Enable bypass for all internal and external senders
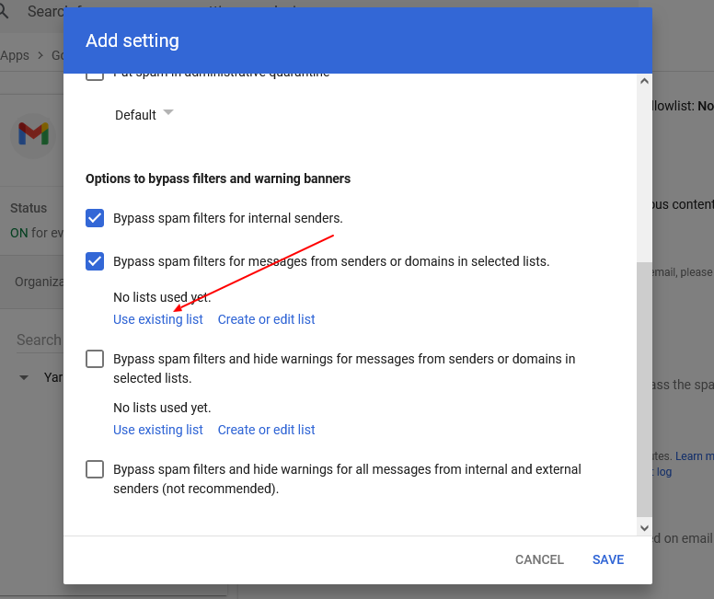Image resolution: width=714 pixels, height=599 pixels. click(95, 469)
